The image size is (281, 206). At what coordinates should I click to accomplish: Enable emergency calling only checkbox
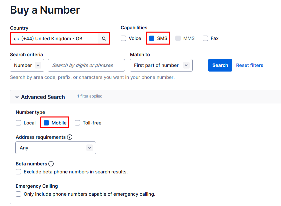tap(18, 194)
